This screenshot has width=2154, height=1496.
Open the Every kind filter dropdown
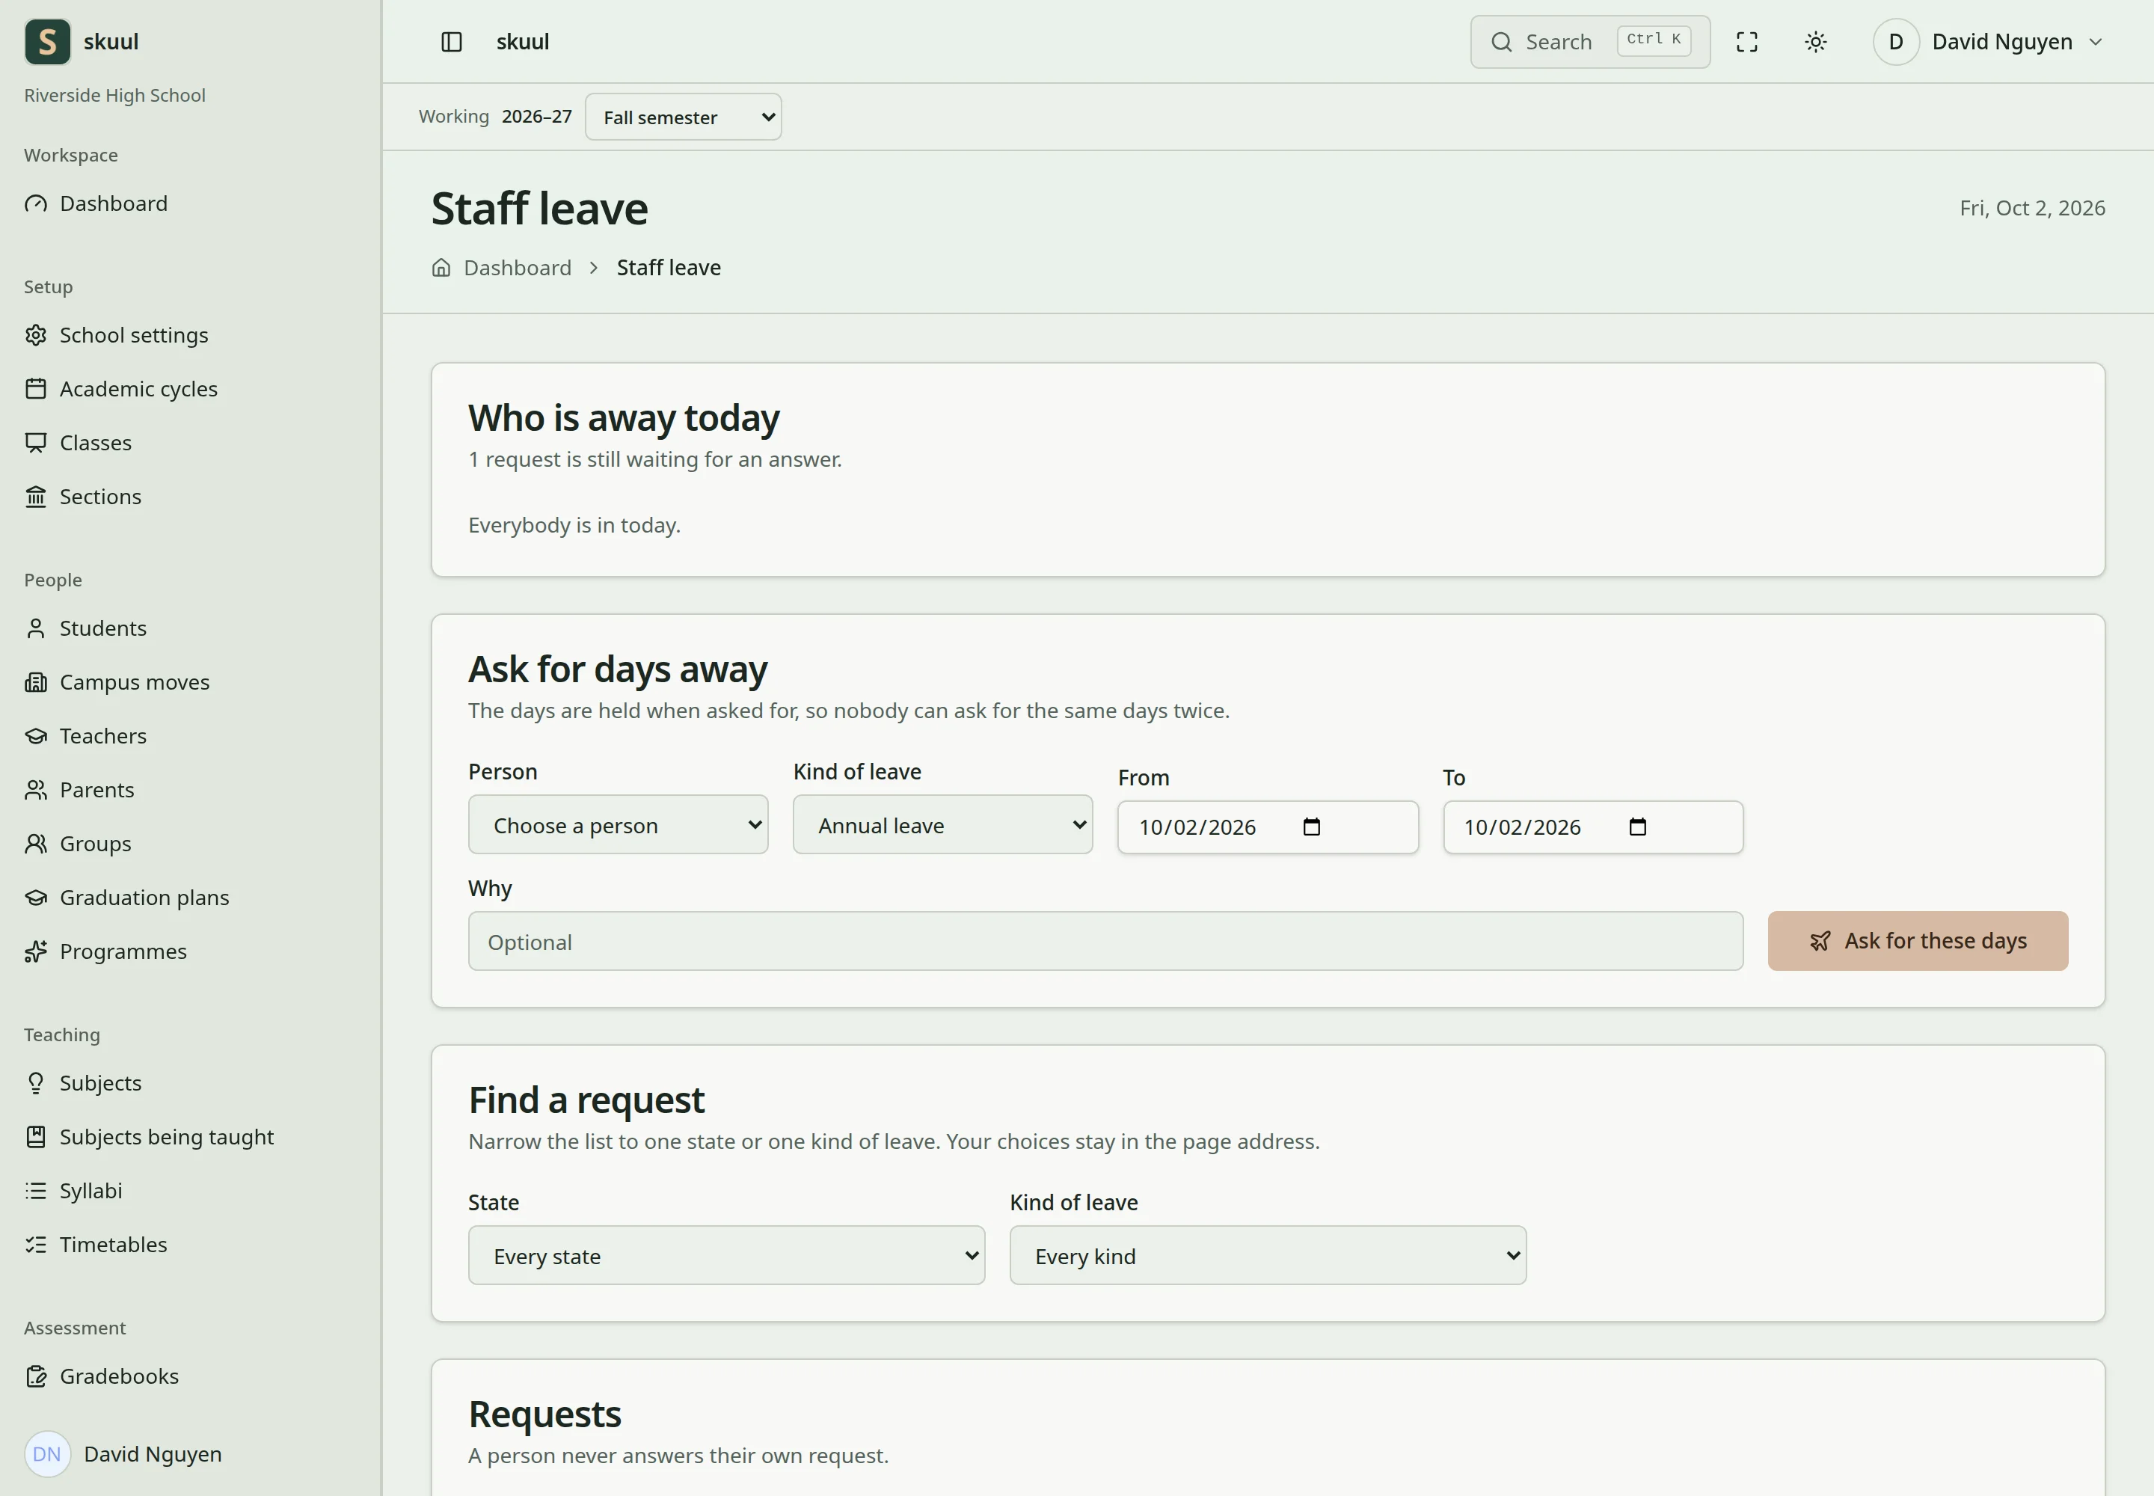(x=1268, y=1256)
